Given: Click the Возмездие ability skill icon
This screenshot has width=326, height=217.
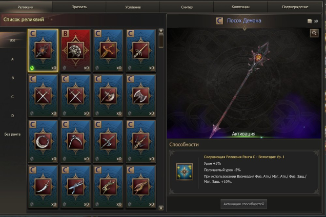Looking at the screenshot, I should [185, 171].
